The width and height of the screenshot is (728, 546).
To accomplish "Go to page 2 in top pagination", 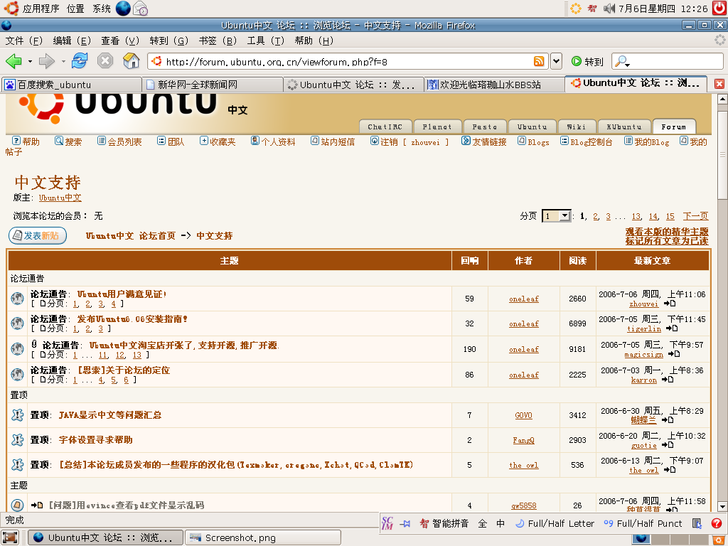I will point(596,216).
